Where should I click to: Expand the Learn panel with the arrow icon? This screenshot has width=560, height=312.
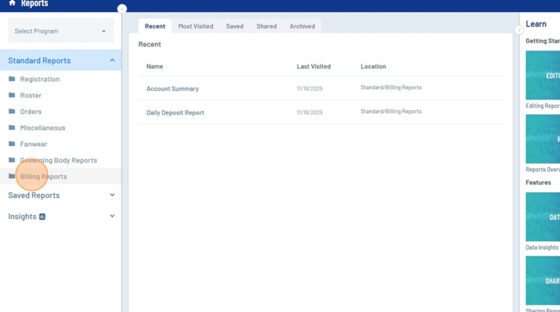click(519, 30)
